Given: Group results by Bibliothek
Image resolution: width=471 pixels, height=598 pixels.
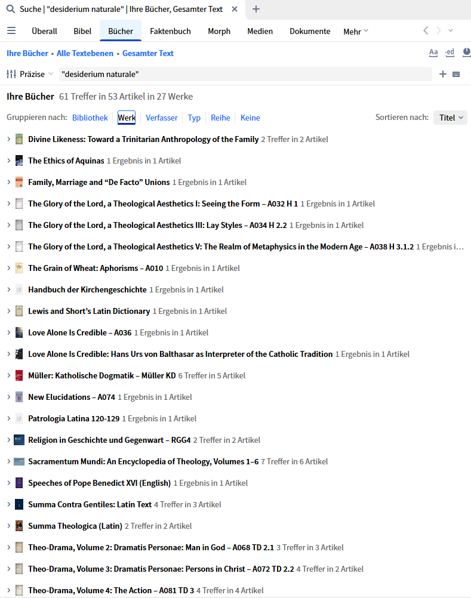Looking at the screenshot, I should 90,118.
